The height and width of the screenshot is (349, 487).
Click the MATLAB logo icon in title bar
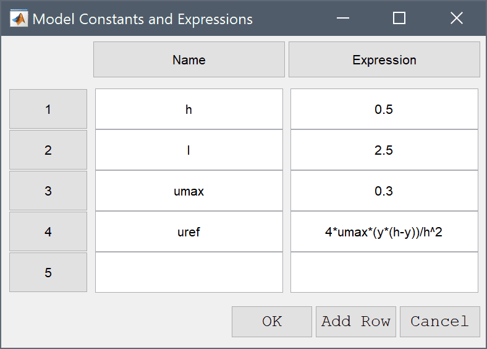(x=19, y=19)
